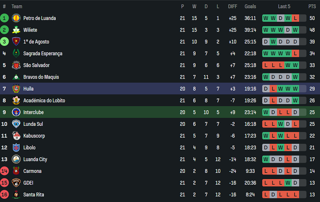Open the Luanda City team link

click(35, 159)
